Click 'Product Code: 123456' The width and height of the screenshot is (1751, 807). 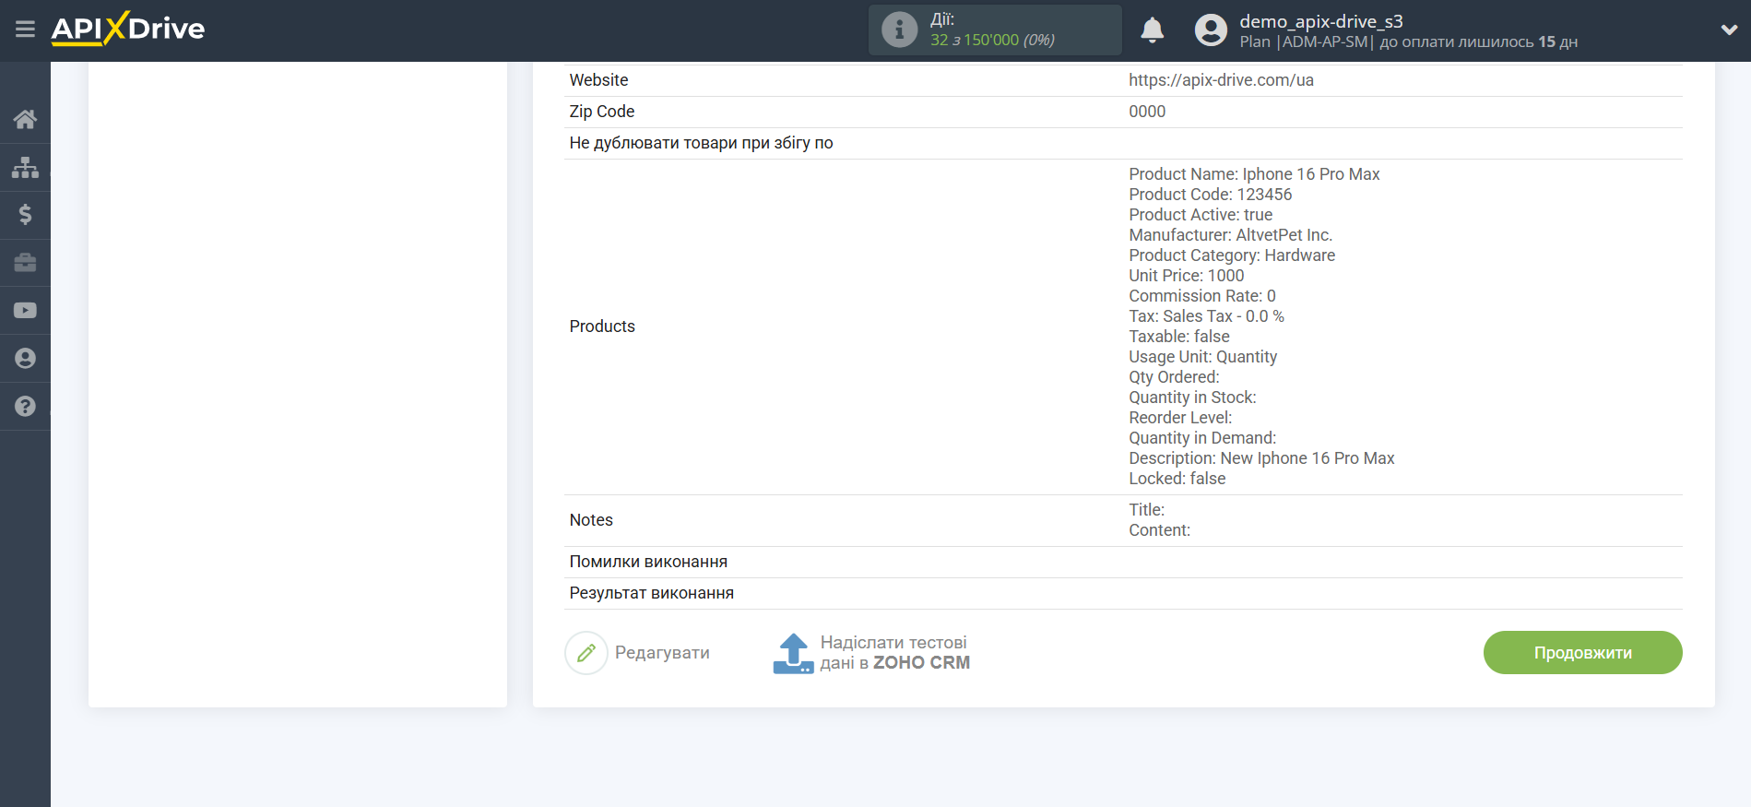point(1210,195)
